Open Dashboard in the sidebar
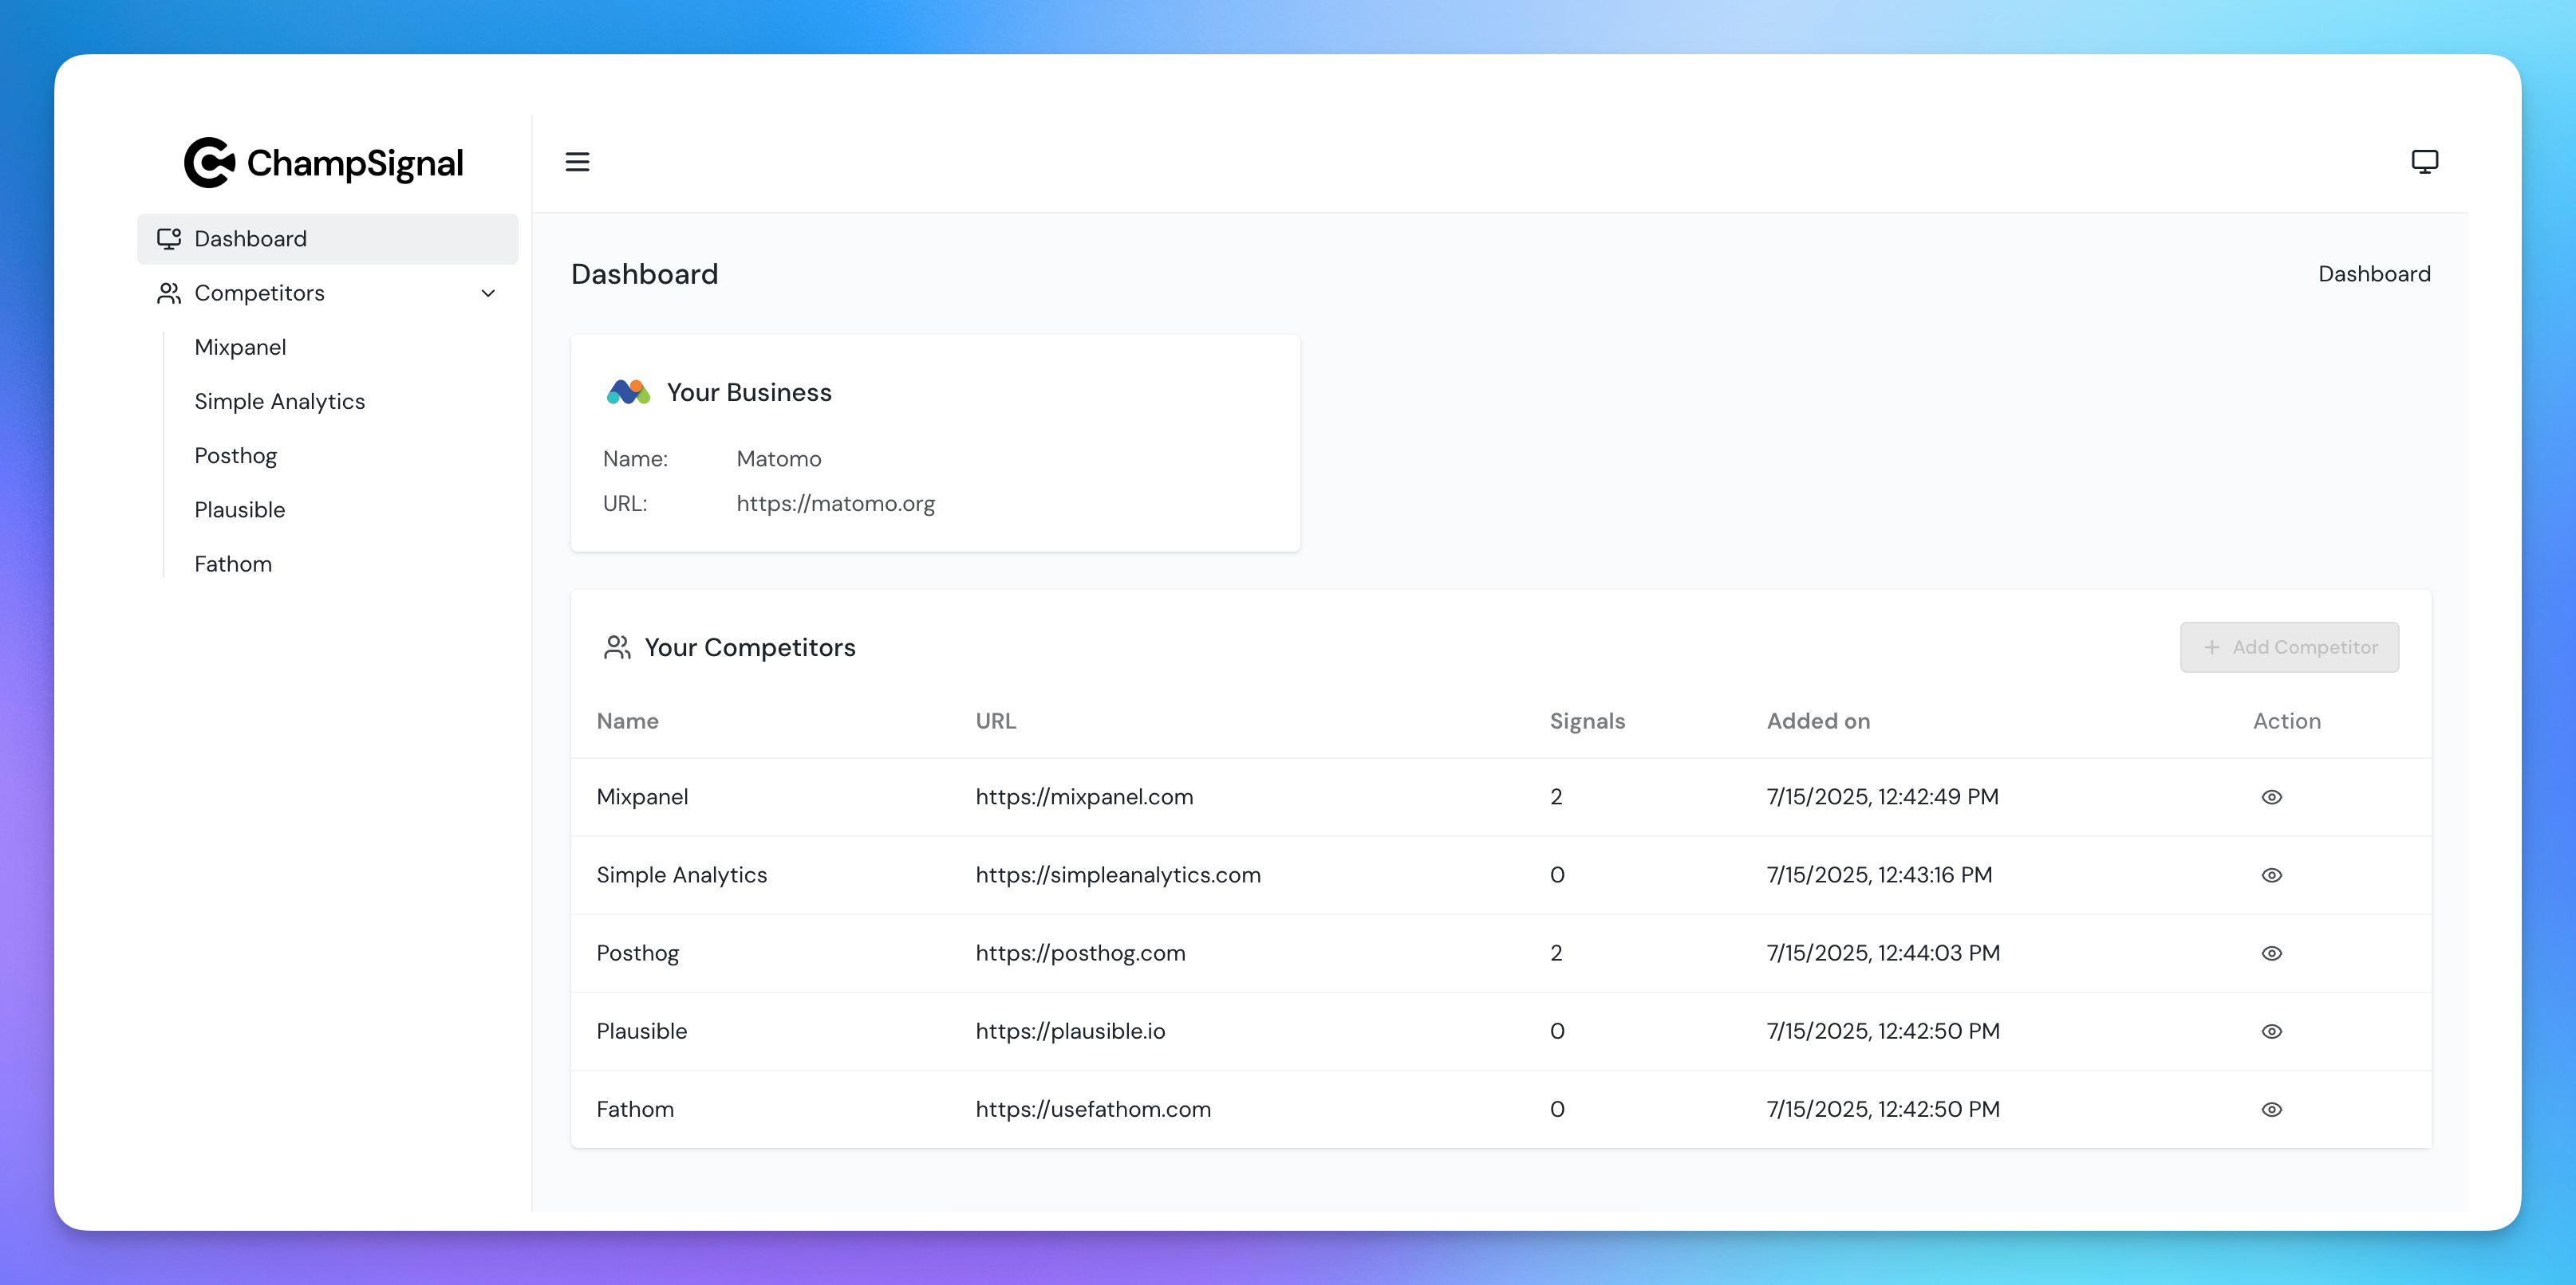The image size is (2576, 1285). pos(327,239)
